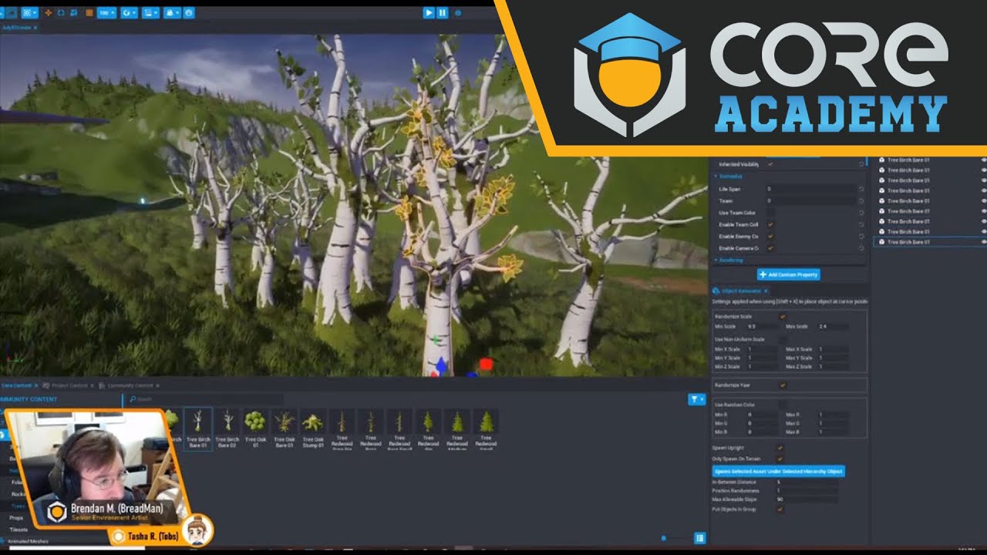Screen dimensions: 987x555
Task: Switch to the Project Content tab
Action: (x=69, y=385)
